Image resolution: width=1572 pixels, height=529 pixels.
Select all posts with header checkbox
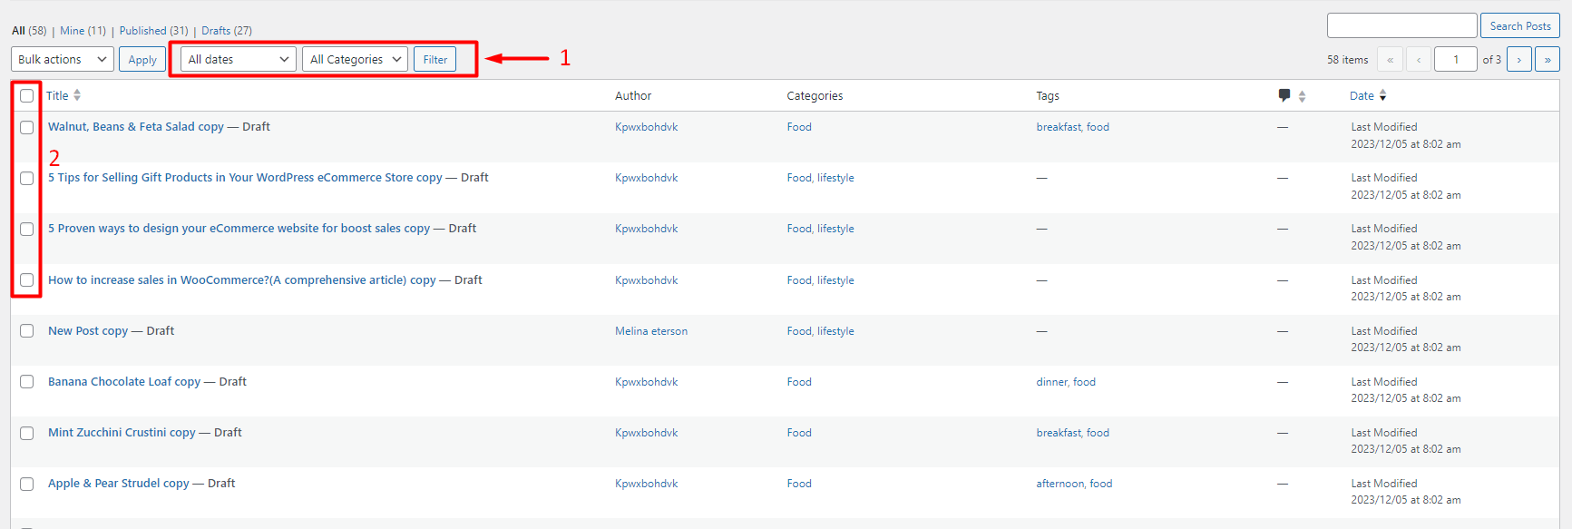26,95
